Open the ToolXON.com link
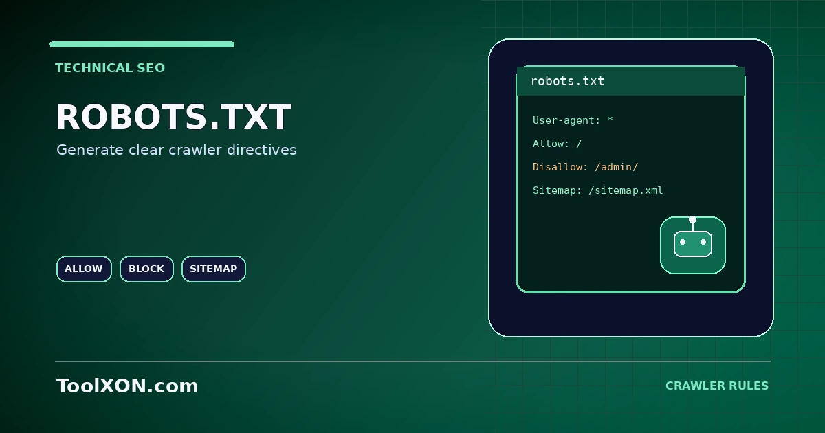The width and height of the screenshot is (825, 433). click(127, 386)
